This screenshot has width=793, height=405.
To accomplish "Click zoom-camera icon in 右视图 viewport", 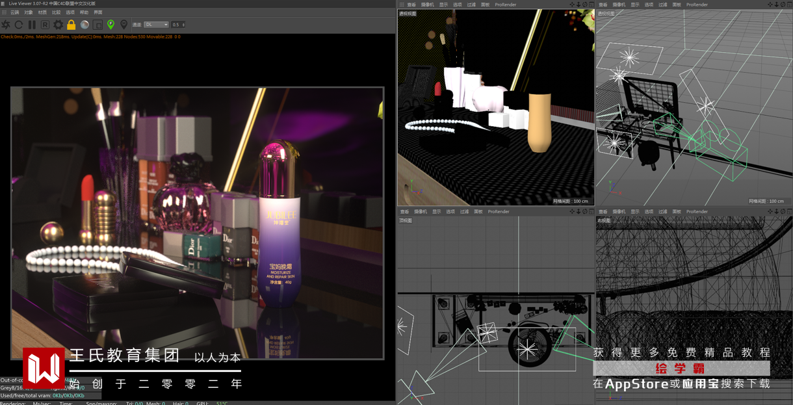I will [776, 211].
